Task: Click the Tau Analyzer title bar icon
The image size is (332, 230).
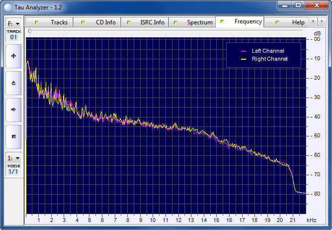Action: [8, 6]
